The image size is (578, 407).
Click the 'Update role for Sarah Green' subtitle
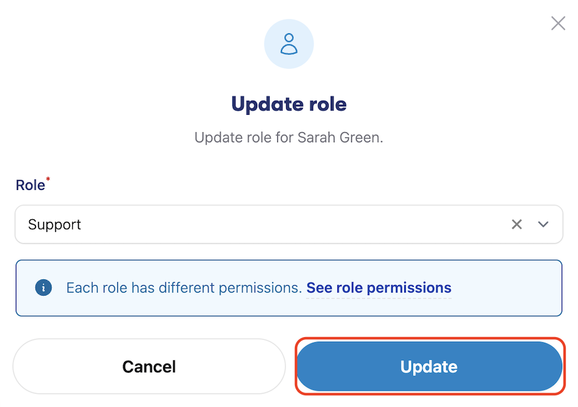point(289,137)
